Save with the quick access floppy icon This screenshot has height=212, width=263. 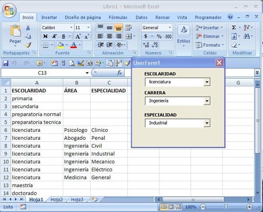6,63
